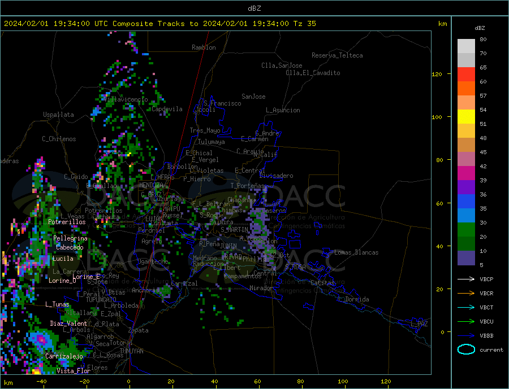Image resolution: width=509 pixels, height=389 pixels.
Task: Click the Potrerillos white label
Action: point(67,222)
